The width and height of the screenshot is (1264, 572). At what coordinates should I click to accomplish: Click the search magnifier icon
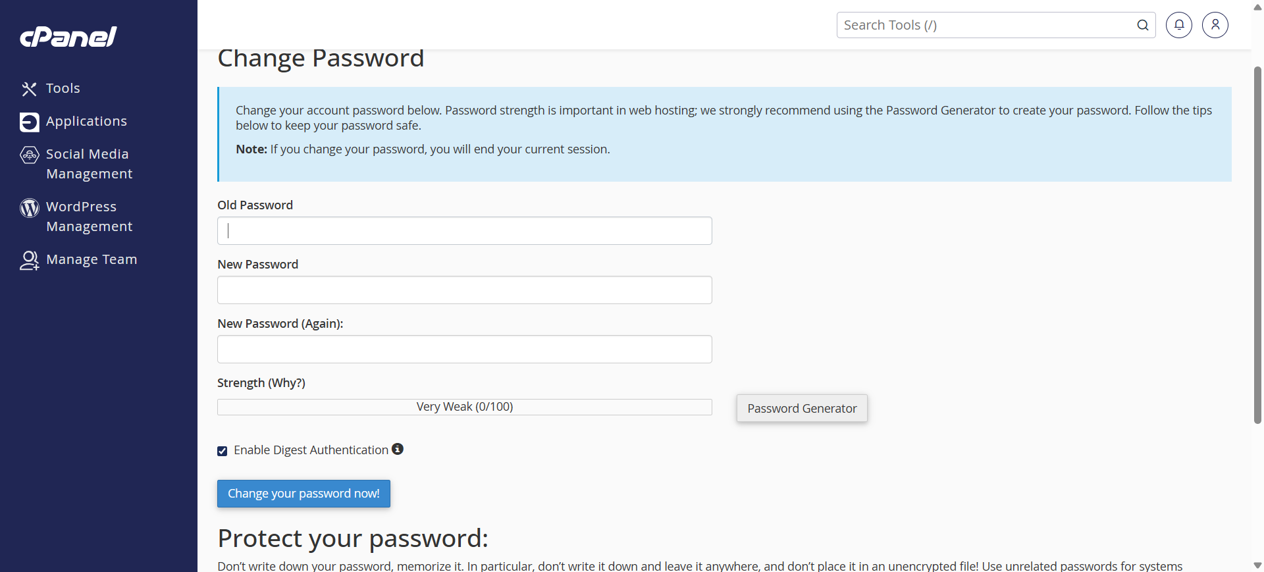[x=1142, y=25]
